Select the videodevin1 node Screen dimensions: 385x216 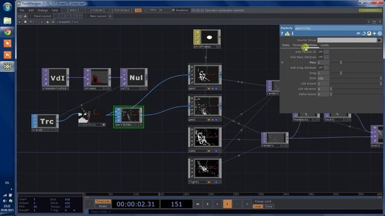pyautogui.click(x=55, y=79)
